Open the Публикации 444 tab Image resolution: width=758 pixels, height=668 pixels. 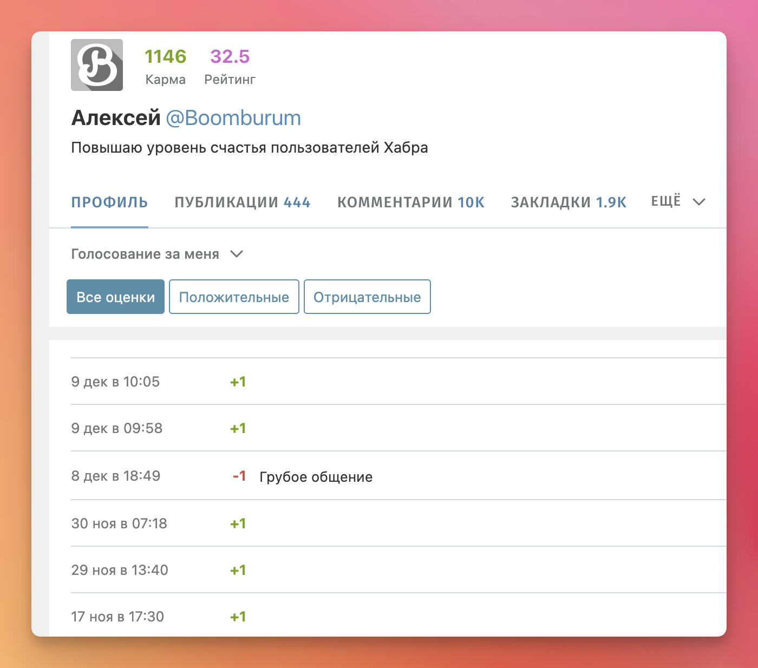(x=243, y=202)
